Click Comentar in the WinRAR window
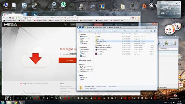185x104 pixels. click(173, 44)
